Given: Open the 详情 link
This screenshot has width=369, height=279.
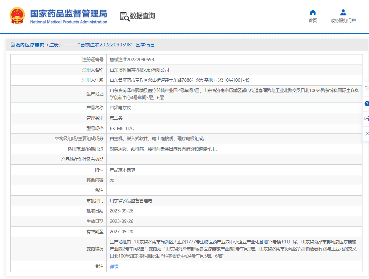Looking at the screenshot, I should click(114, 267).
